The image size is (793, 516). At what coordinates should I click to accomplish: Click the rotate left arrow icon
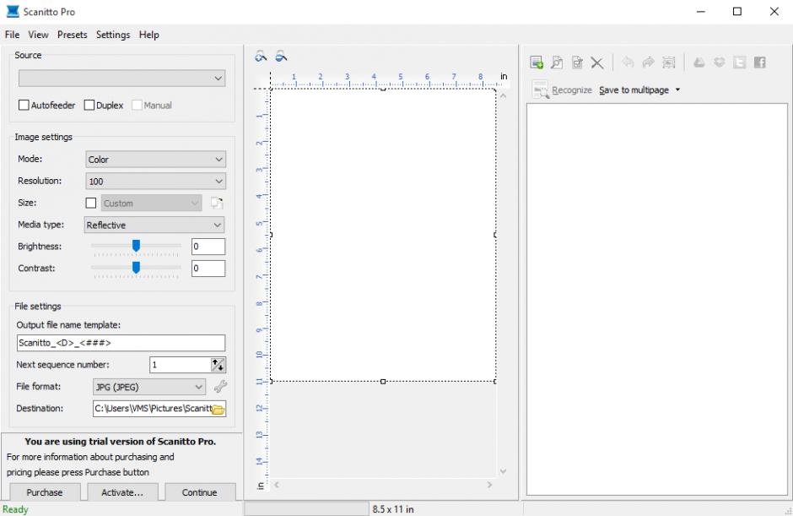click(628, 62)
